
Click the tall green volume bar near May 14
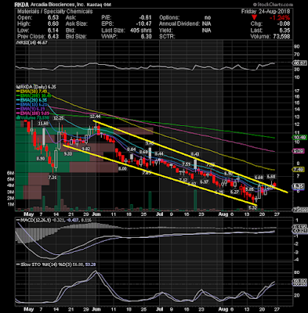(x=59, y=193)
